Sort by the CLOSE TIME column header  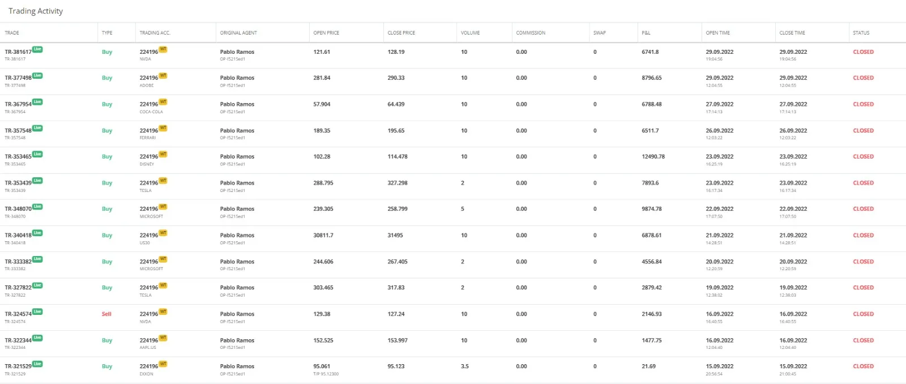(x=792, y=33)
